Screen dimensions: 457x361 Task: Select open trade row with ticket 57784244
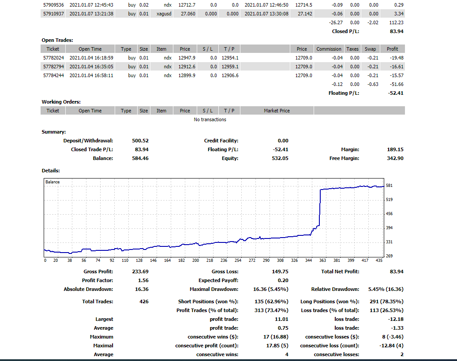pyautogui.click(x=52, y=75)
